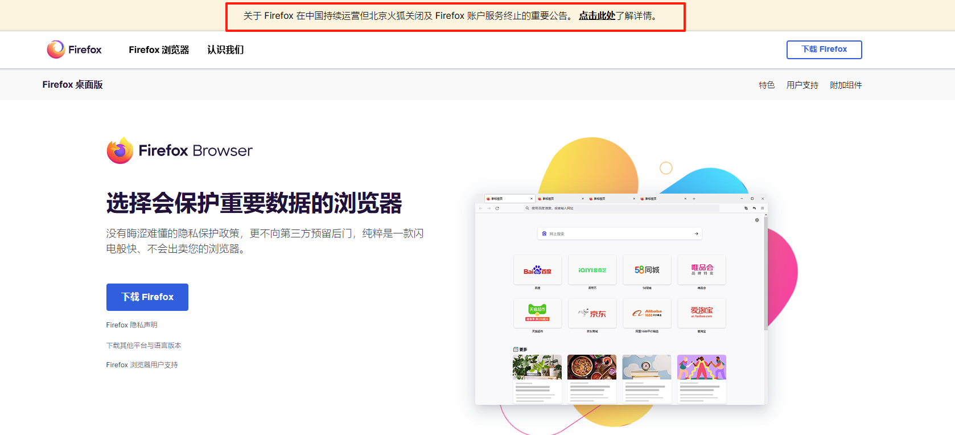Open the Firefox 浏览器用户支持 link

(x=142, y=365)
